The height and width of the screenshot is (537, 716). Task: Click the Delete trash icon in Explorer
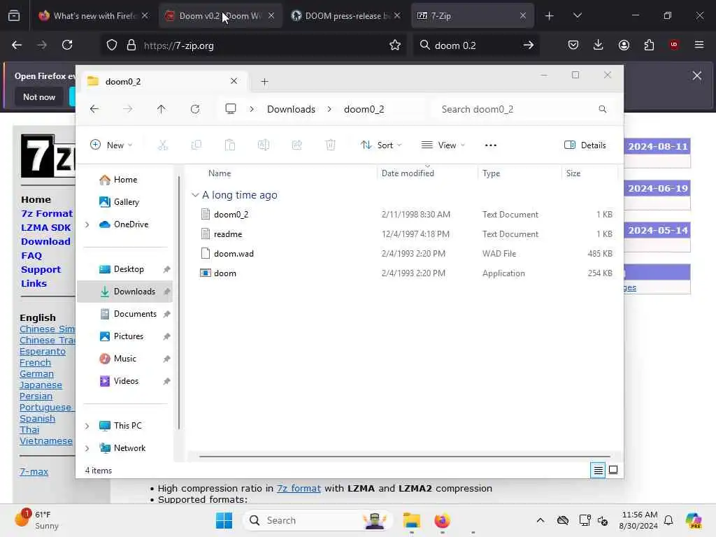331,145
